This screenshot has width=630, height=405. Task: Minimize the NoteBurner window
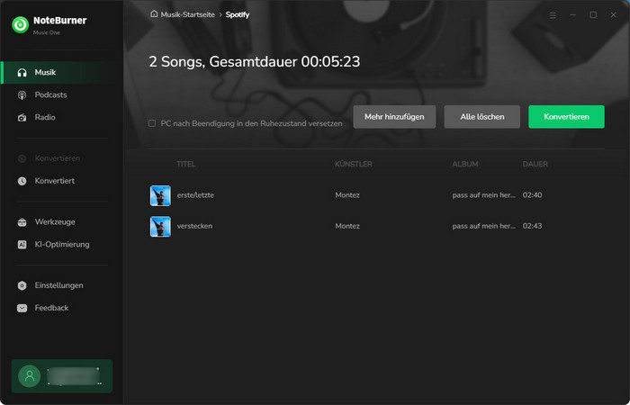pos(573,15)
